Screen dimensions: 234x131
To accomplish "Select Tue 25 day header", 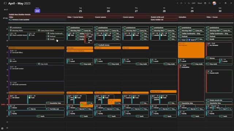I will pyautogui.click(x=80, y=10).
